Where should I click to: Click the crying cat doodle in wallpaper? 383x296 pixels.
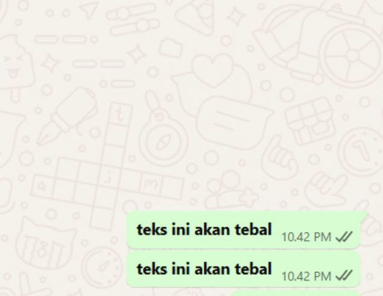coord(43,246)
